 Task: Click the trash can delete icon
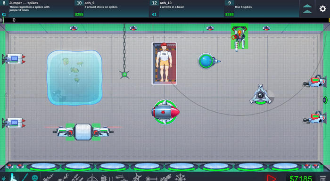click(322, 179)
